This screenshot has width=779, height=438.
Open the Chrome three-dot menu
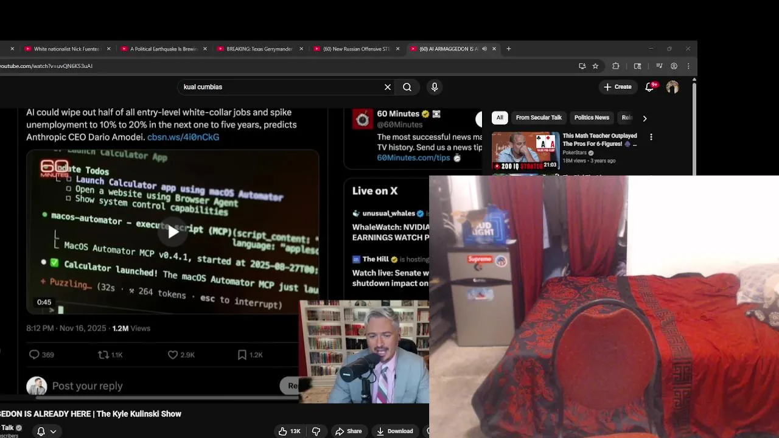pos(688,66)
